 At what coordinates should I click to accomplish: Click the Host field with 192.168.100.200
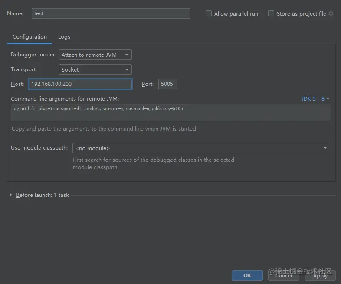pos(80,84)
